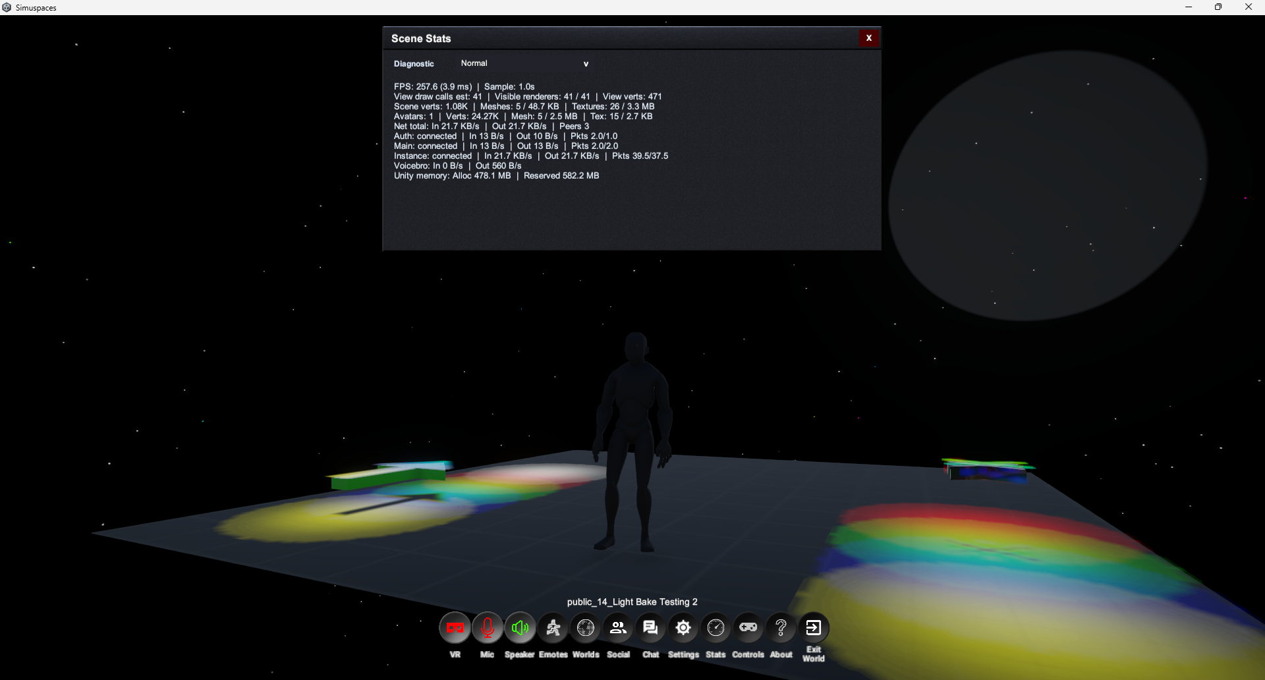Open the Worlds globe icon
1265x680 pixels.
[585, 628]
